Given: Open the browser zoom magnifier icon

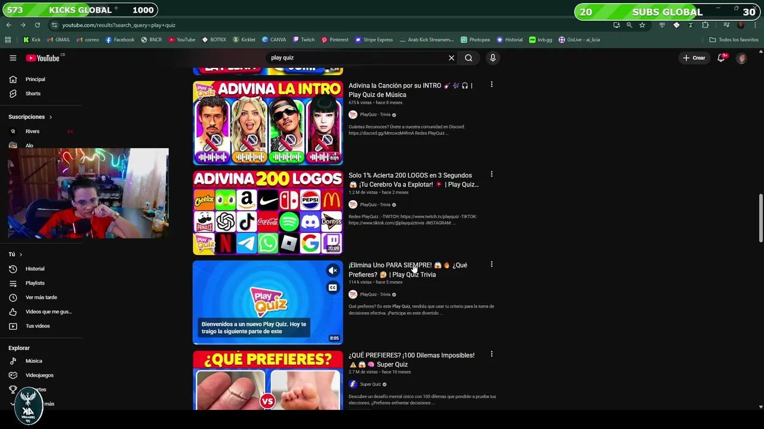Looking at the screenshot, I should (x=629, y=25).
